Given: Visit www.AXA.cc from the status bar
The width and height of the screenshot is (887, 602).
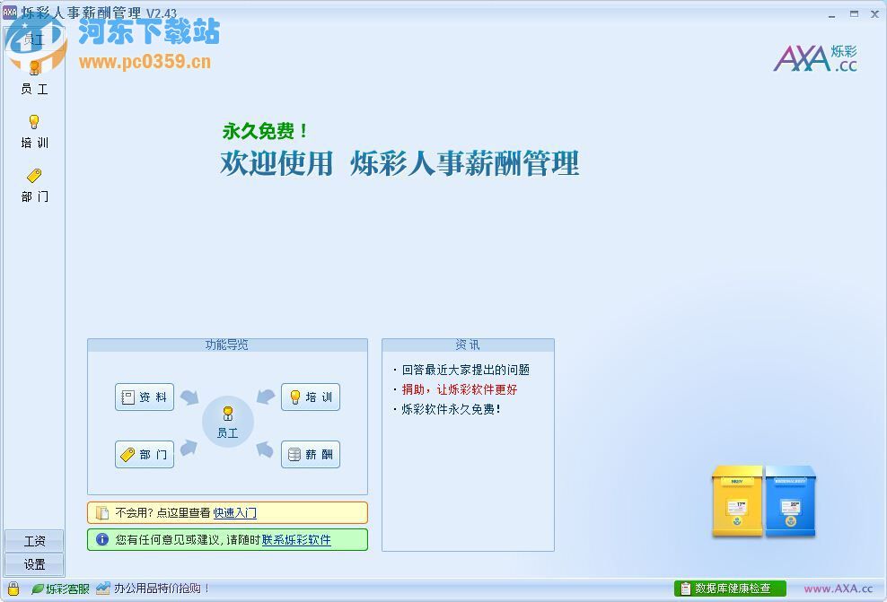Looking at the screenshot, I should pyautogui.click(x=839, y=589).
